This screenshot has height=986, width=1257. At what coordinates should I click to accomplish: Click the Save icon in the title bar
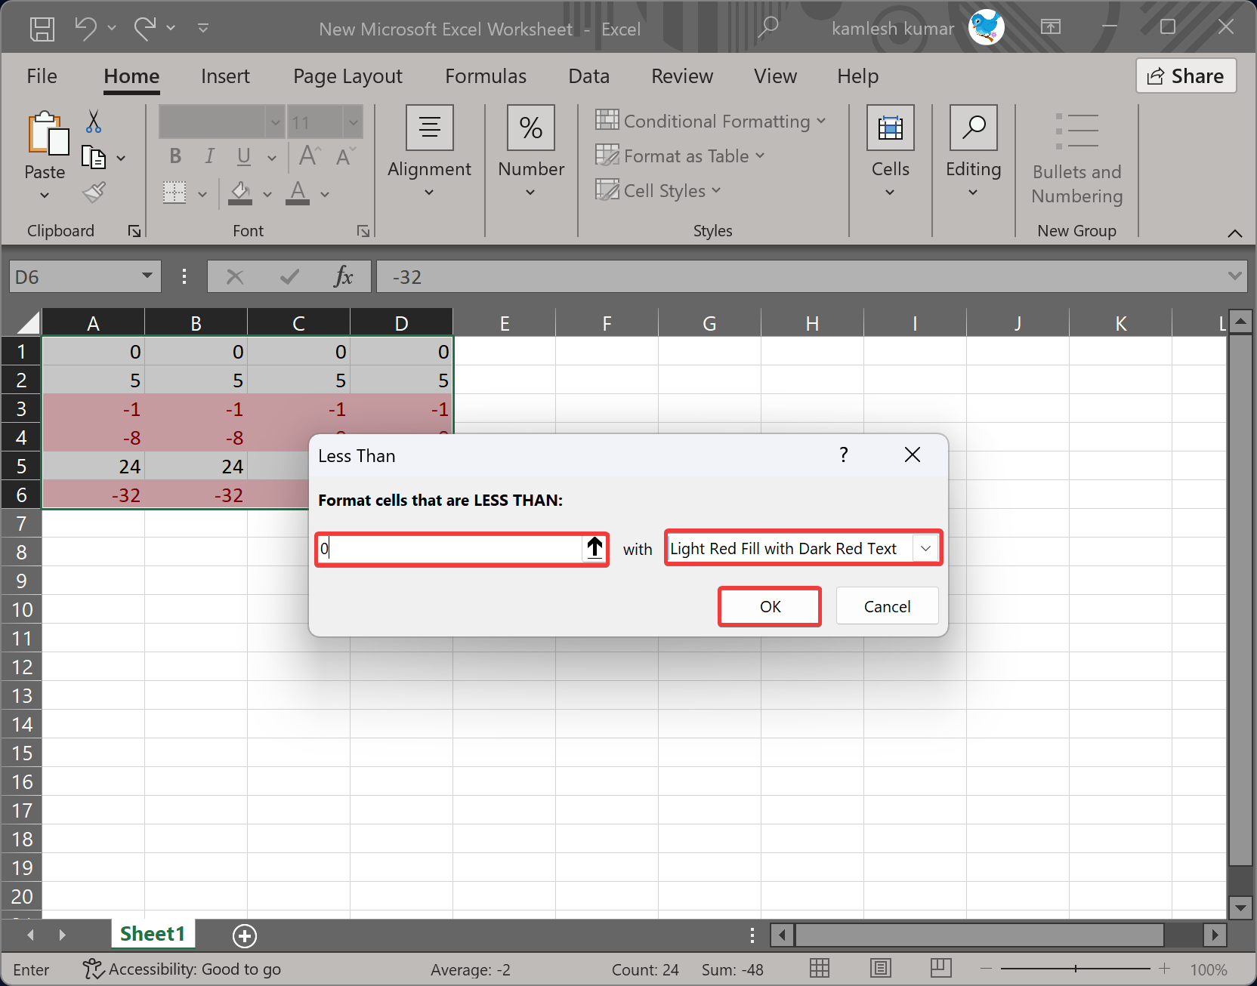click(42, 29)
